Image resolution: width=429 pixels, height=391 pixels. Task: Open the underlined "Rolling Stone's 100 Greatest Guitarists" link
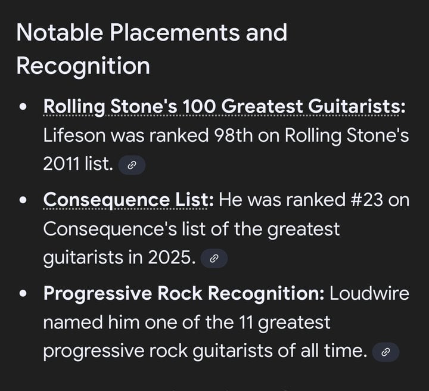(224, 107)
